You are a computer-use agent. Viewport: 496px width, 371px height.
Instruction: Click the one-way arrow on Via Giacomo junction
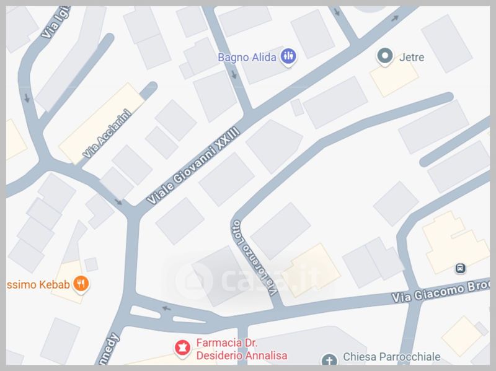pyautogui.click(x=166, y=308)
